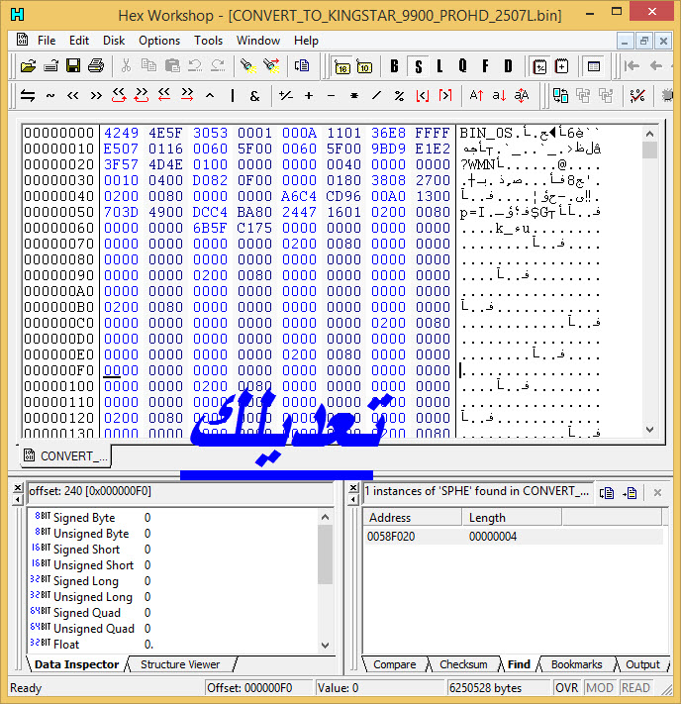The image size is (681, 704).
Task: Switch to the Bookmarks results tab
Action: click(576, 664)
